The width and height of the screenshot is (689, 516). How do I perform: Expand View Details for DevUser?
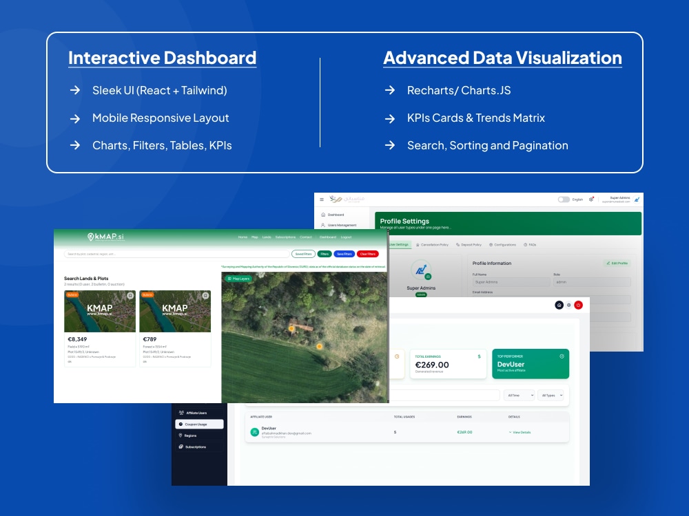(x=520, y=432)
